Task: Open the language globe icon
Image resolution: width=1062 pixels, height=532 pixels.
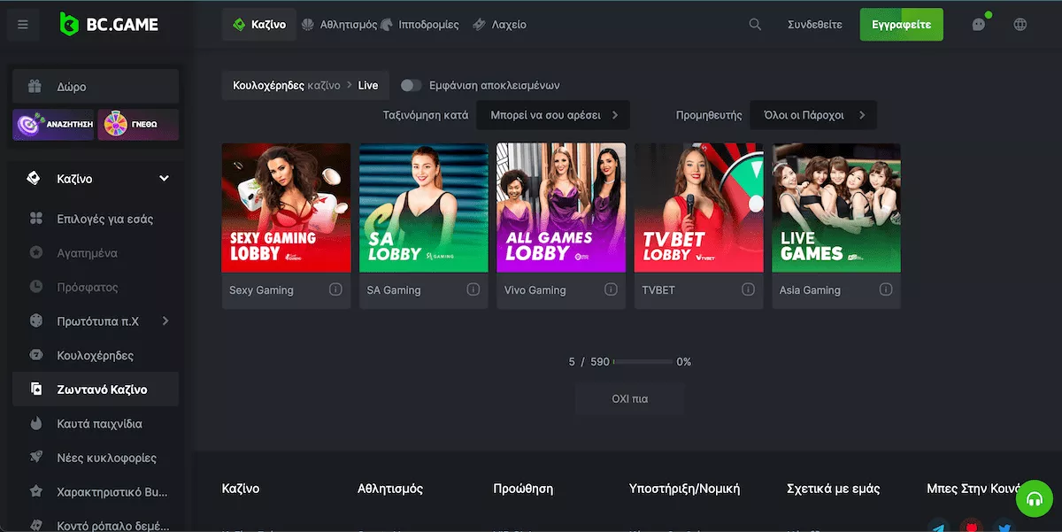Action: tap(1020, 25)
